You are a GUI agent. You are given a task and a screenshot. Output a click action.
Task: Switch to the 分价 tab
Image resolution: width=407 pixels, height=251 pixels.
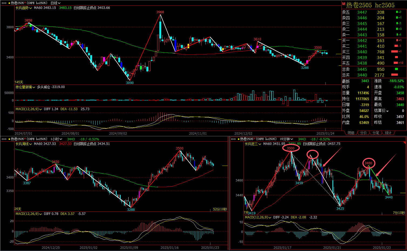[364, 133]
